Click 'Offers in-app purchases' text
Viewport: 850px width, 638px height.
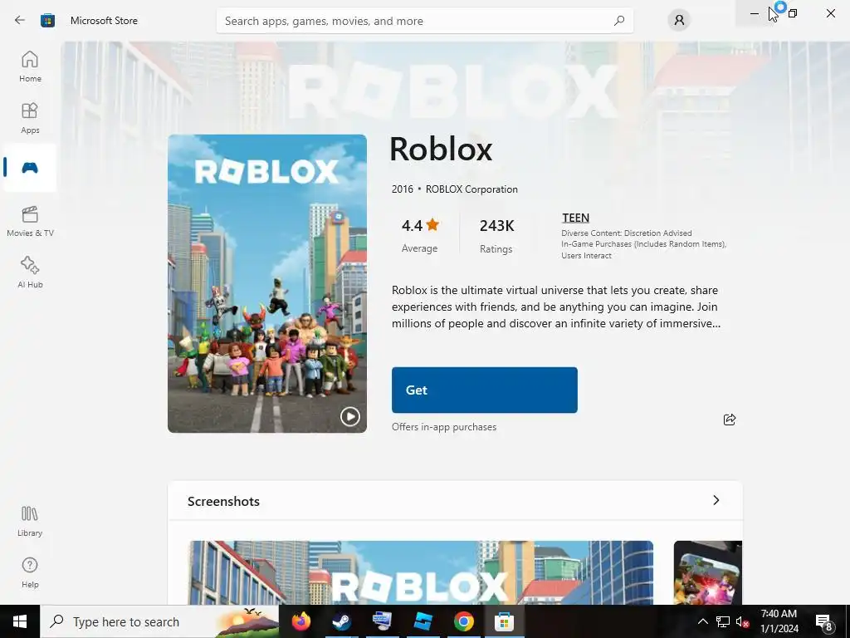coord(444,427)
